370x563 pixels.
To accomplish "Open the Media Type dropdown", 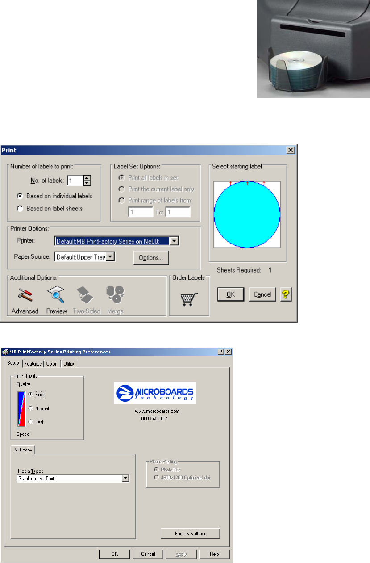I will pyautogui.click(x=125, y=479).
